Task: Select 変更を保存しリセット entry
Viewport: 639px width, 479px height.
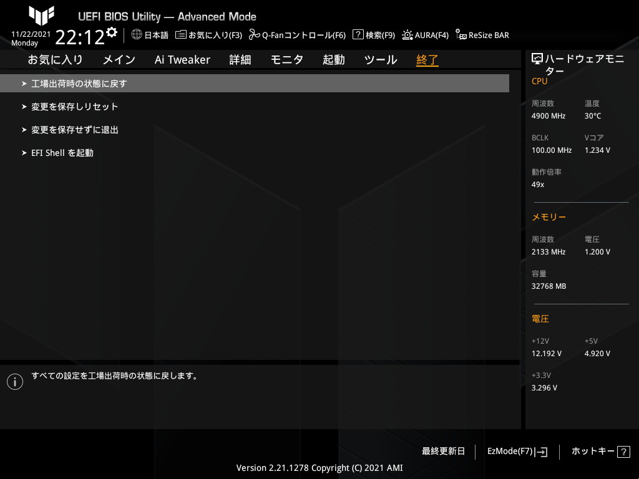Action: click(74, 107)
